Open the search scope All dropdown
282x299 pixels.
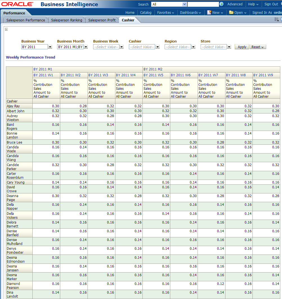(169, 4)
